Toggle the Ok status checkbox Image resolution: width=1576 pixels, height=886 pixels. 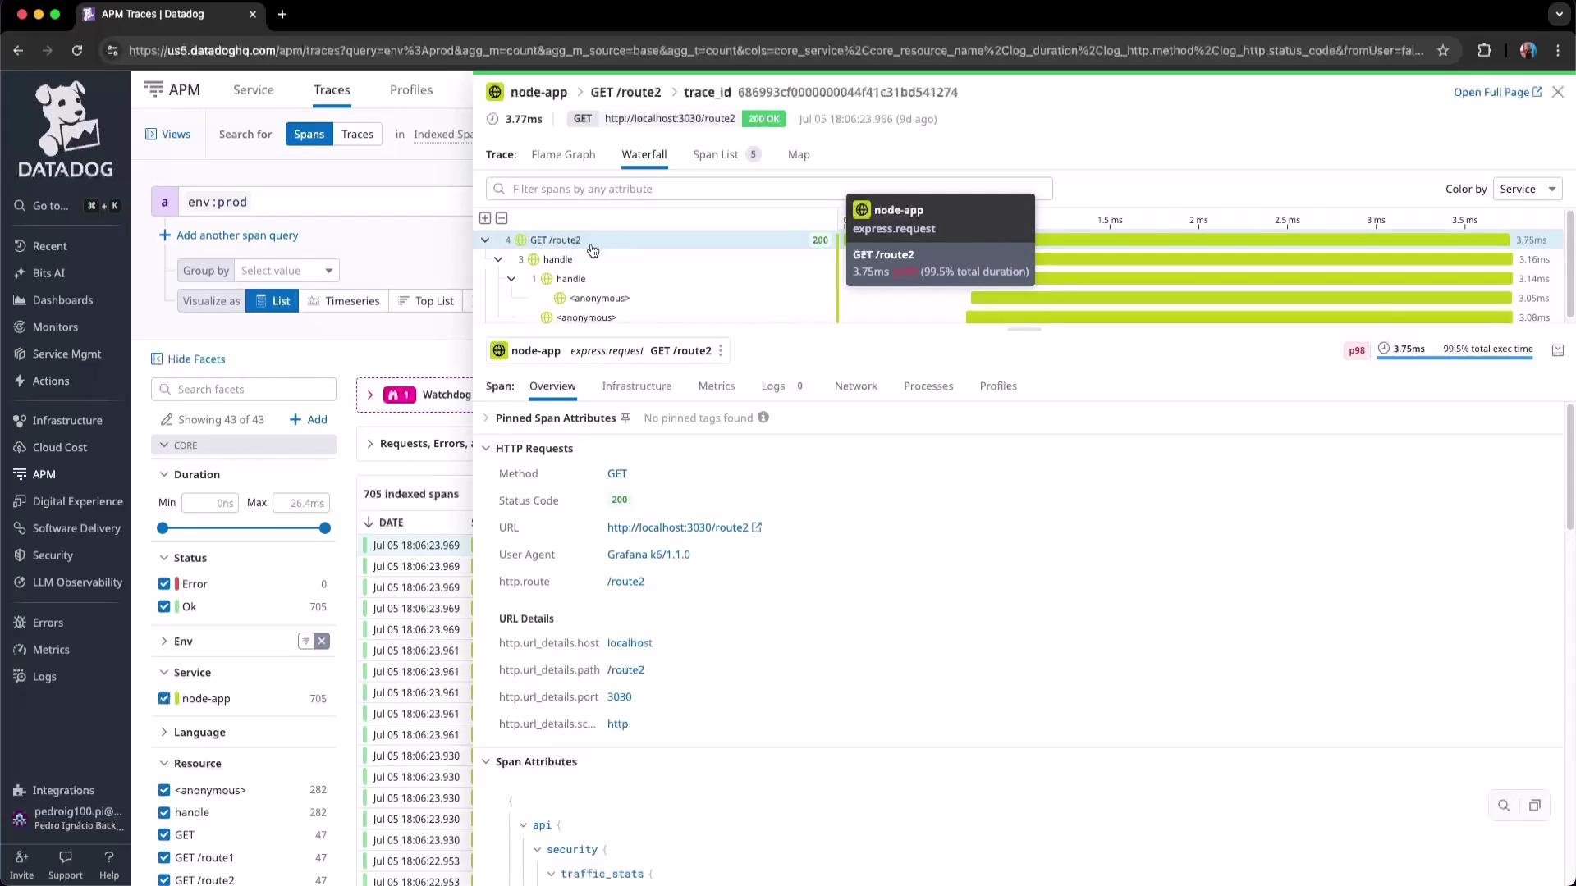point(164,607)
